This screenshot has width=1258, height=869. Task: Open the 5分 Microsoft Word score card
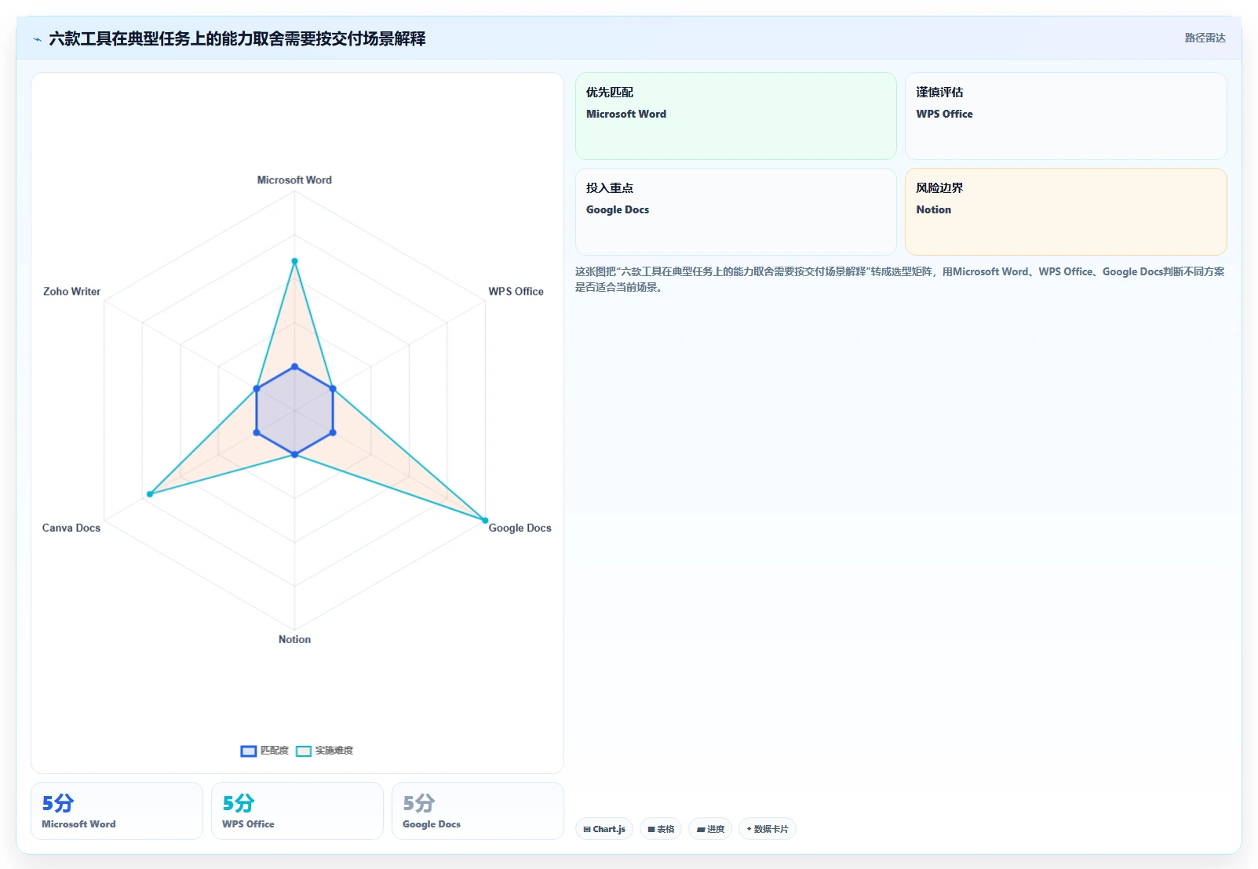(x=117, y=811)
